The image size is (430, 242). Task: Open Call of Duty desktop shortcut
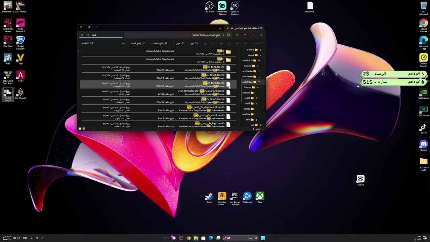(x=8, y=95)
